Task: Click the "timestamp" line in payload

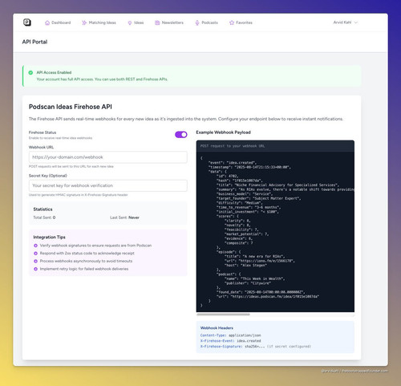Action: tap(249, 167)
